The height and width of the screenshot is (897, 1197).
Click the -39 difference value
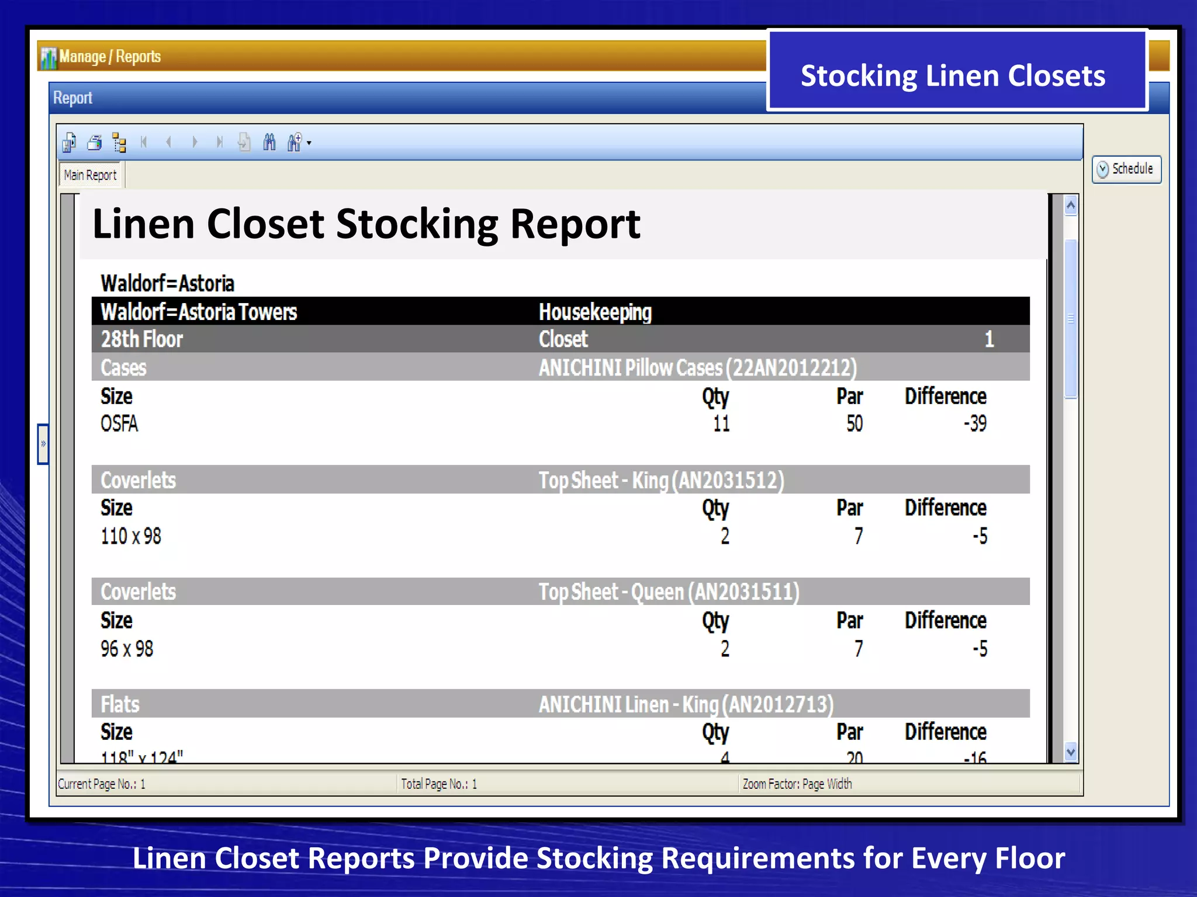pos(975,423)
